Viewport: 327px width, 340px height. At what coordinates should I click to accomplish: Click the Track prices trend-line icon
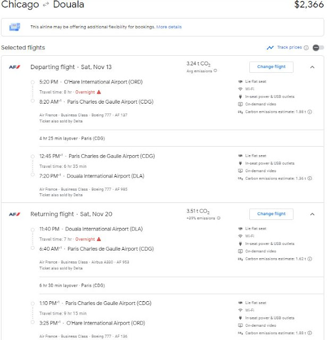click(x=270, y=47)
